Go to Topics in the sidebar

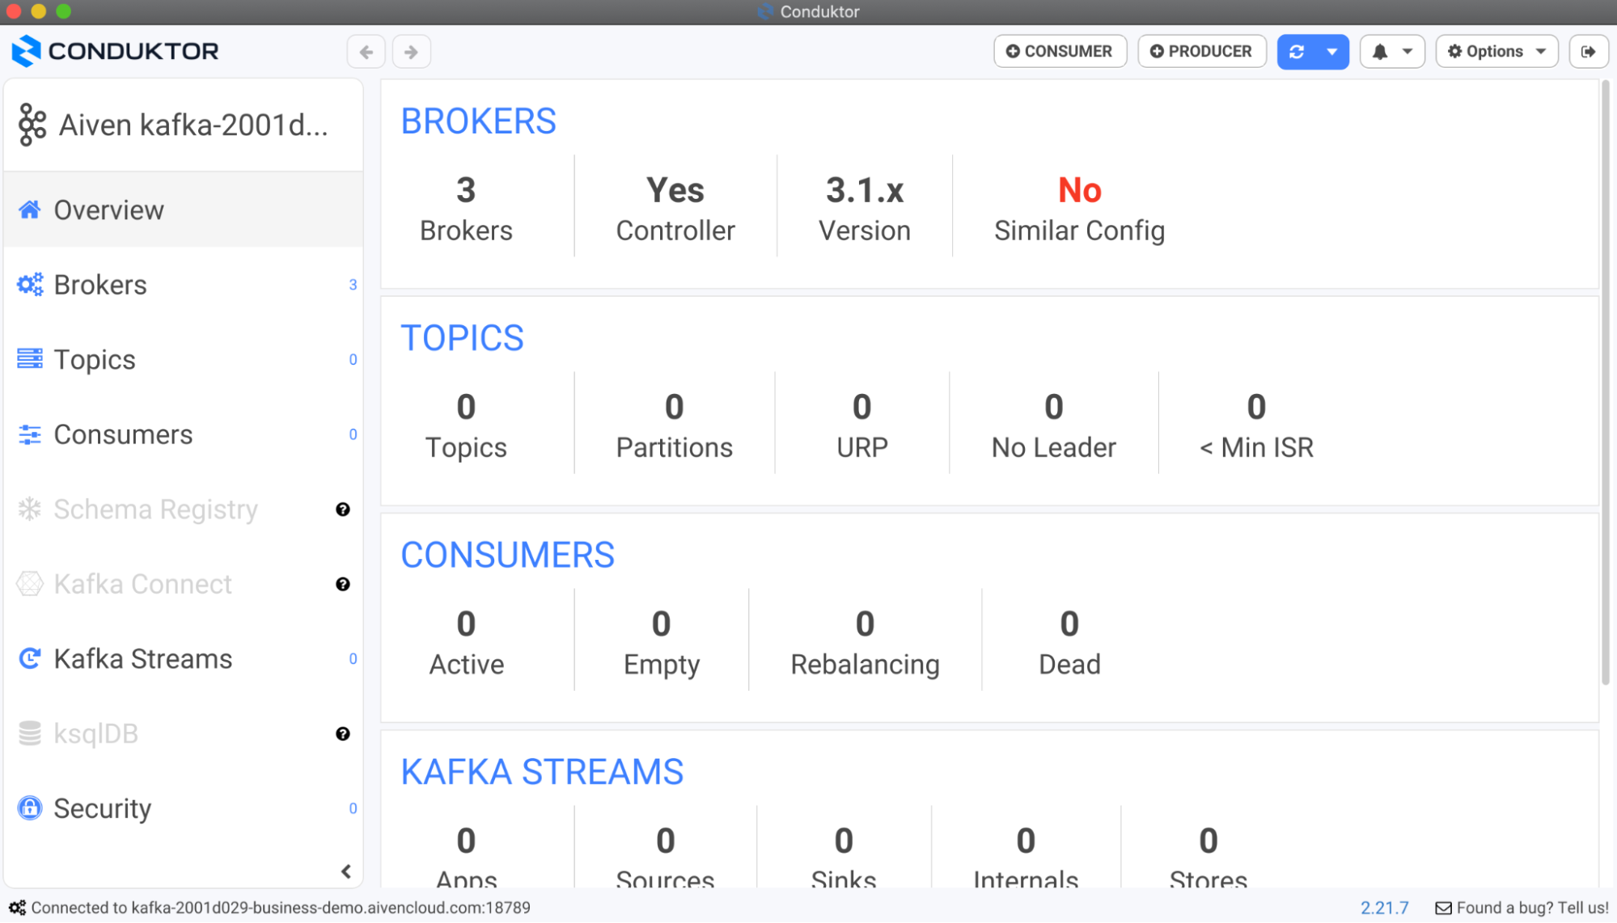click(x=95, y=359)
